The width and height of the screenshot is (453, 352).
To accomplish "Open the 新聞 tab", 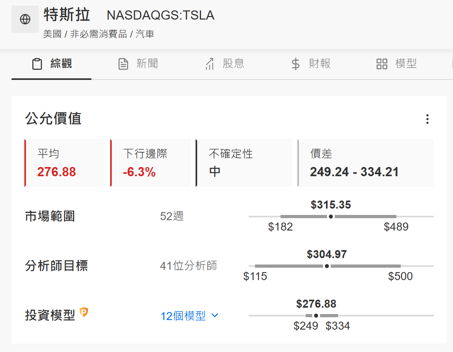I will (x=138, y=64).
